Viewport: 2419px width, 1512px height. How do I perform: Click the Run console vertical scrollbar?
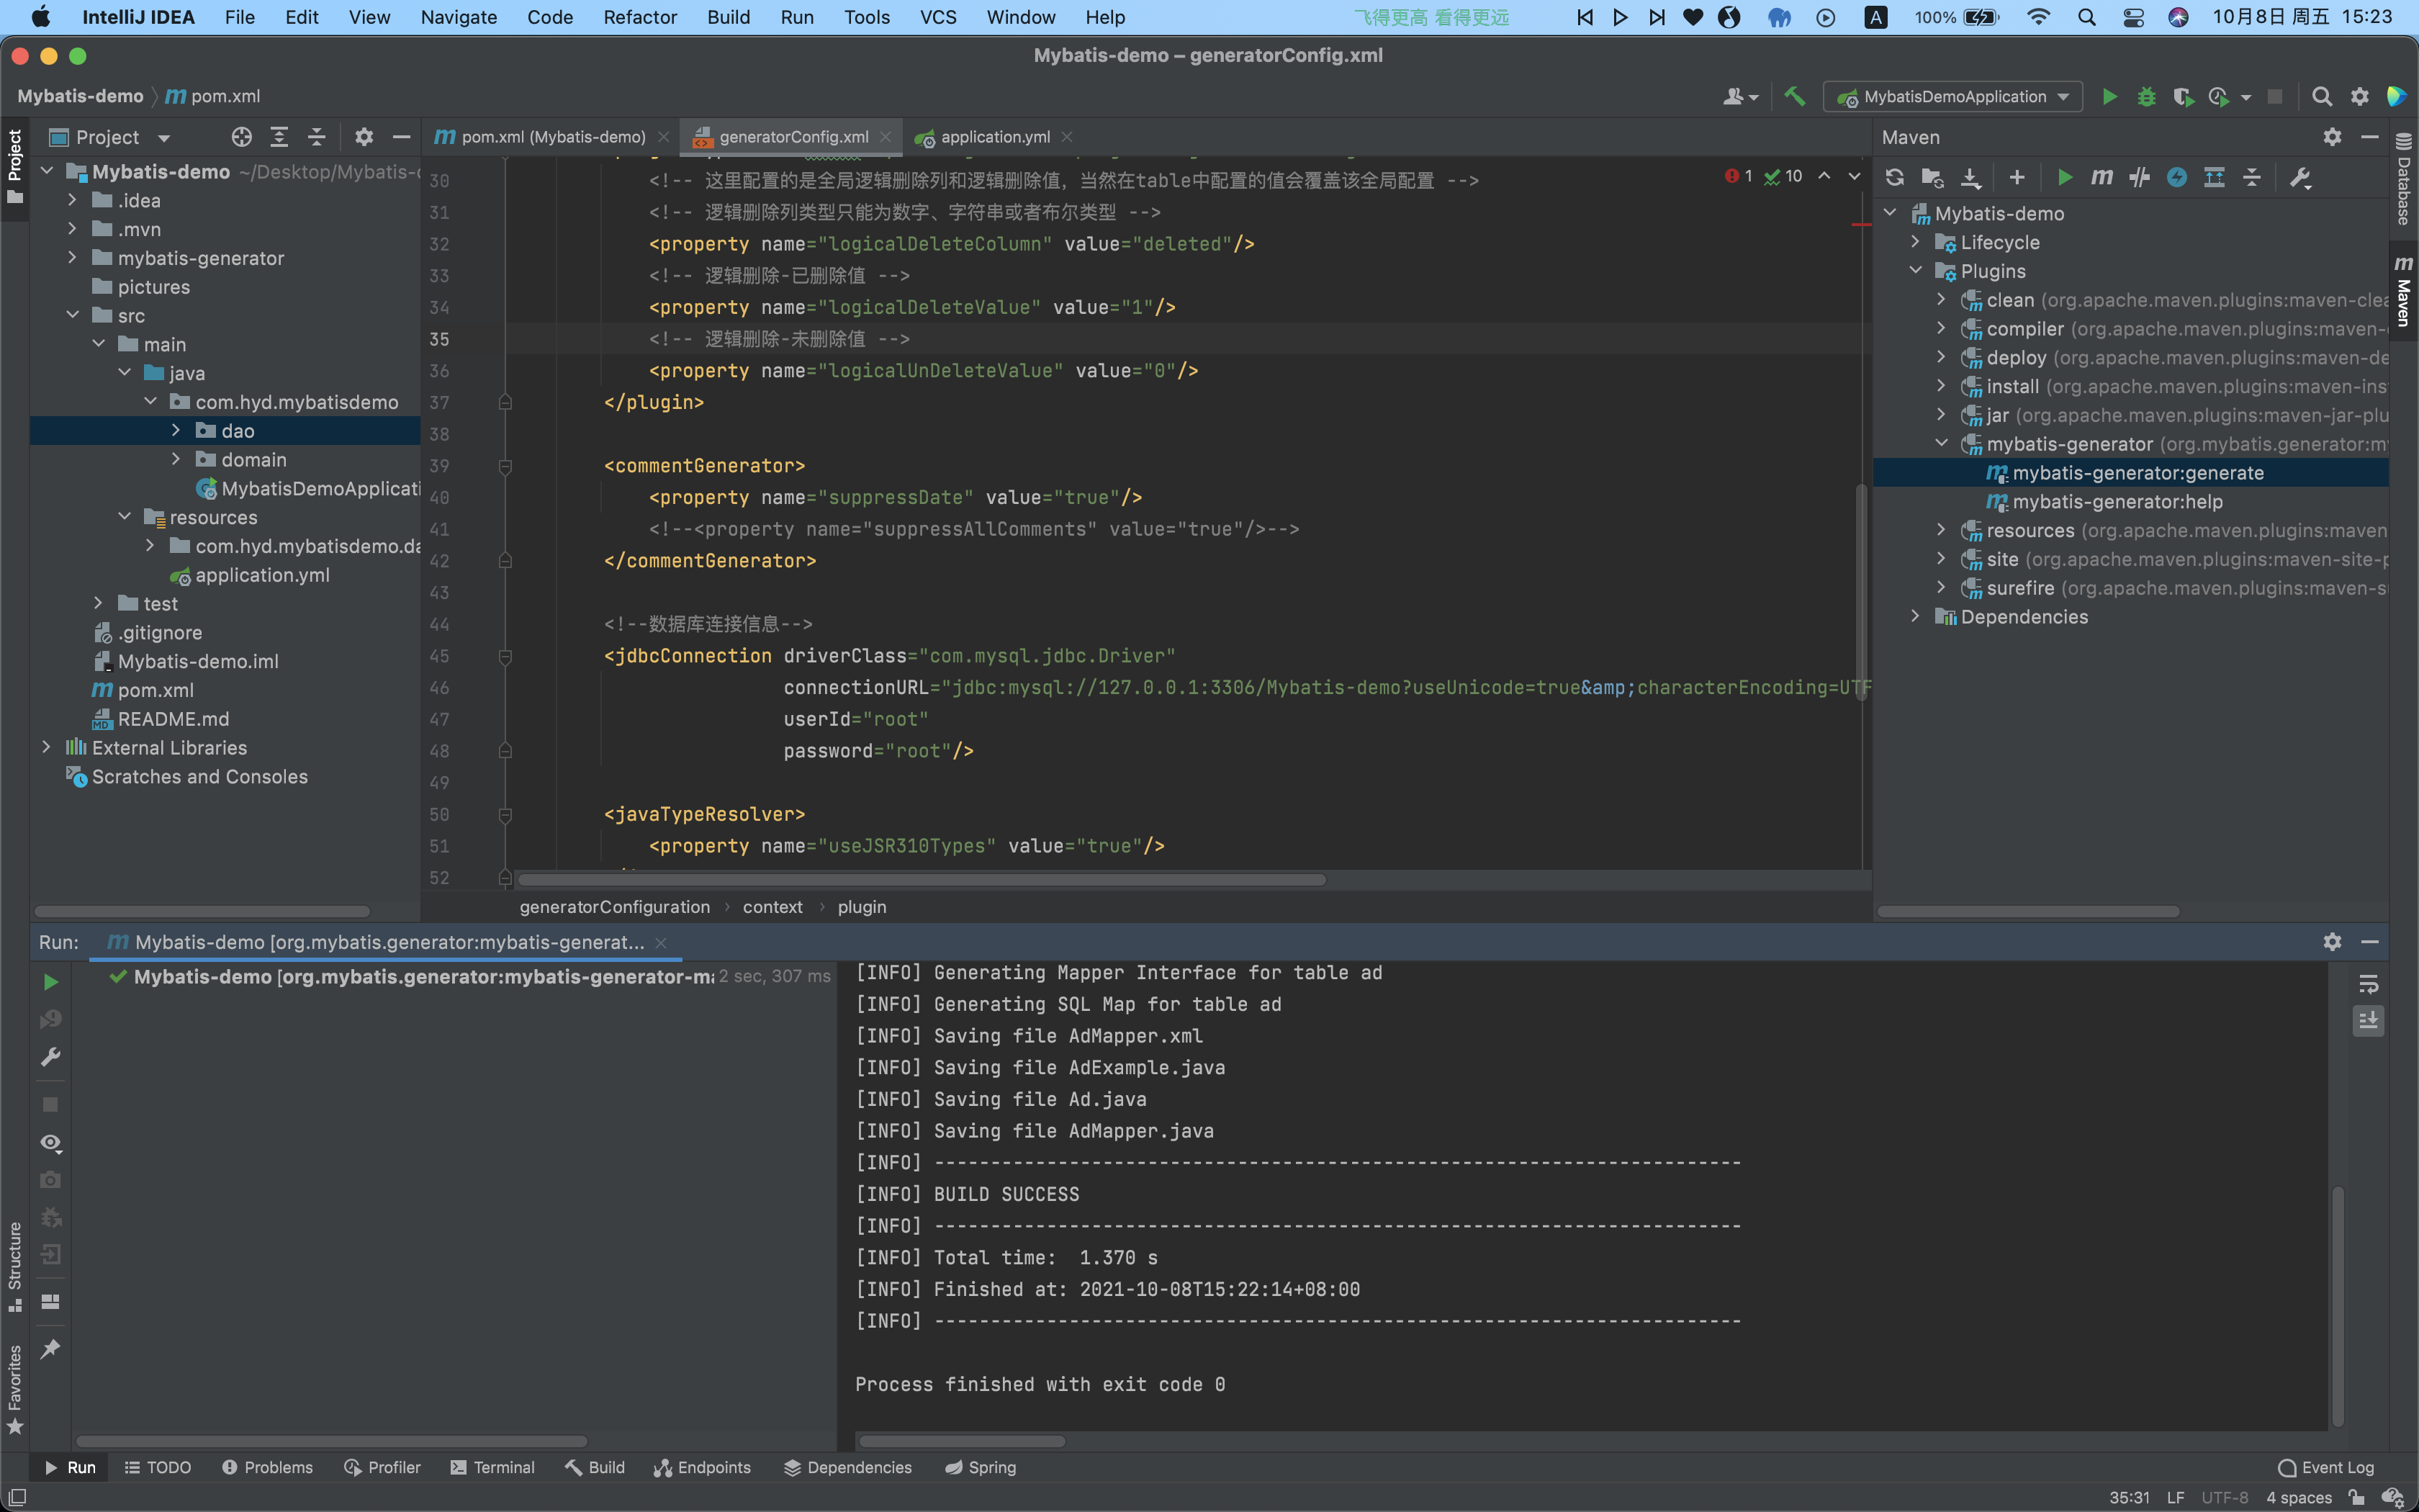2337,1306
